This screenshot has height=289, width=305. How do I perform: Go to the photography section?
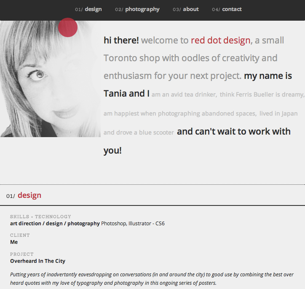pyautogui.click(x=137, y=9)
